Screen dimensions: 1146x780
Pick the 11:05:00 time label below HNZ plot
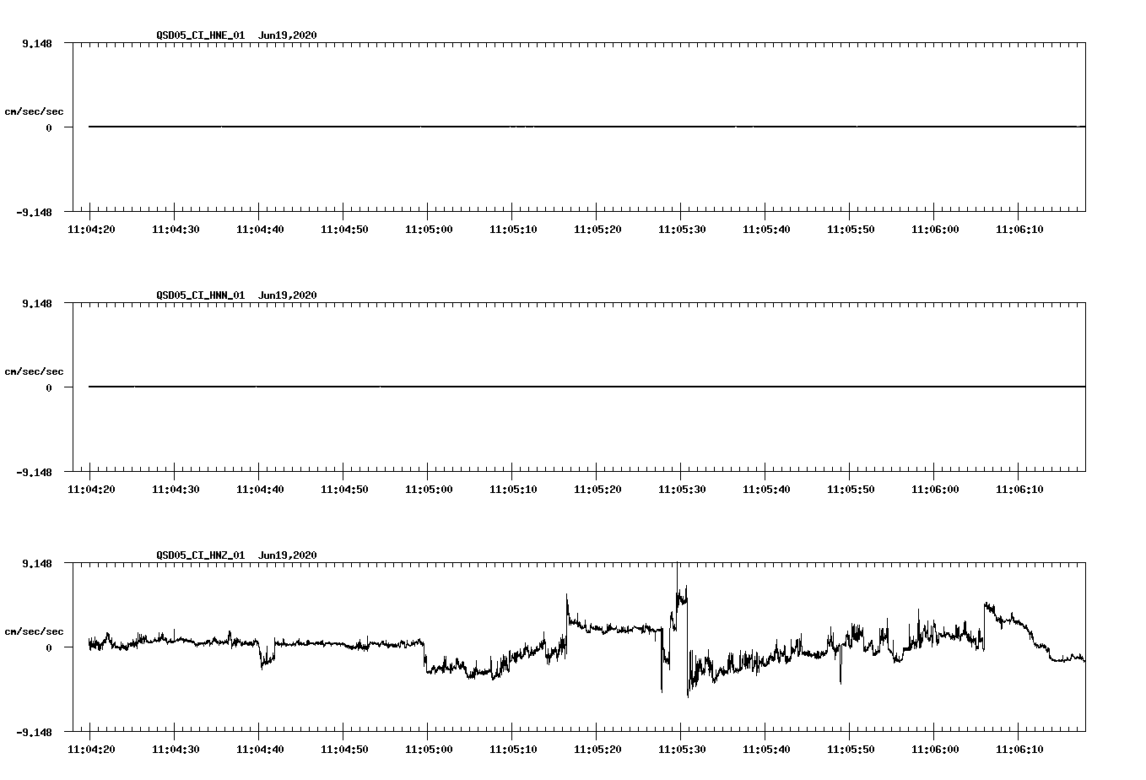coord(429,749)
